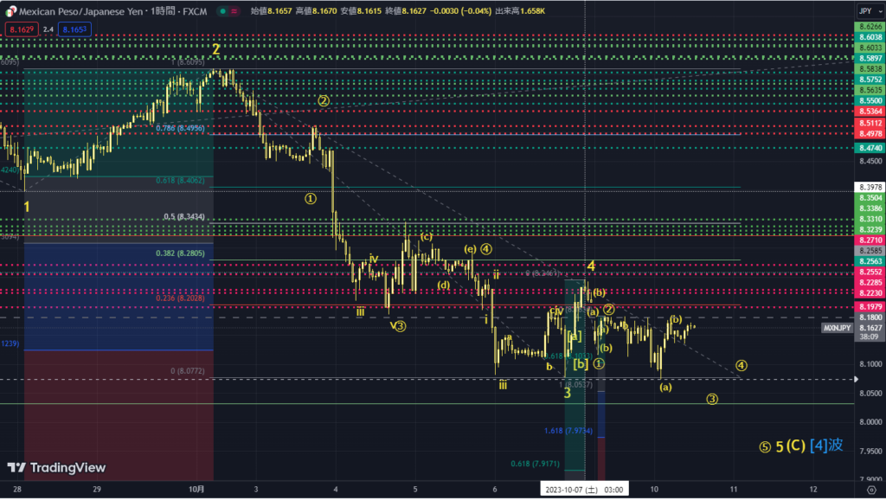
Task: Select the yellow wave label 1 marker
Action: (x=27, y=207)
